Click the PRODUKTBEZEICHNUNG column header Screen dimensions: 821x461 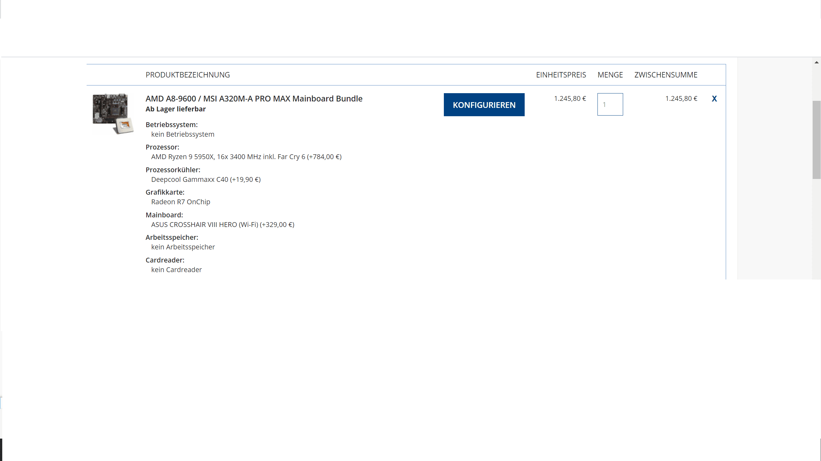point(188,75)
